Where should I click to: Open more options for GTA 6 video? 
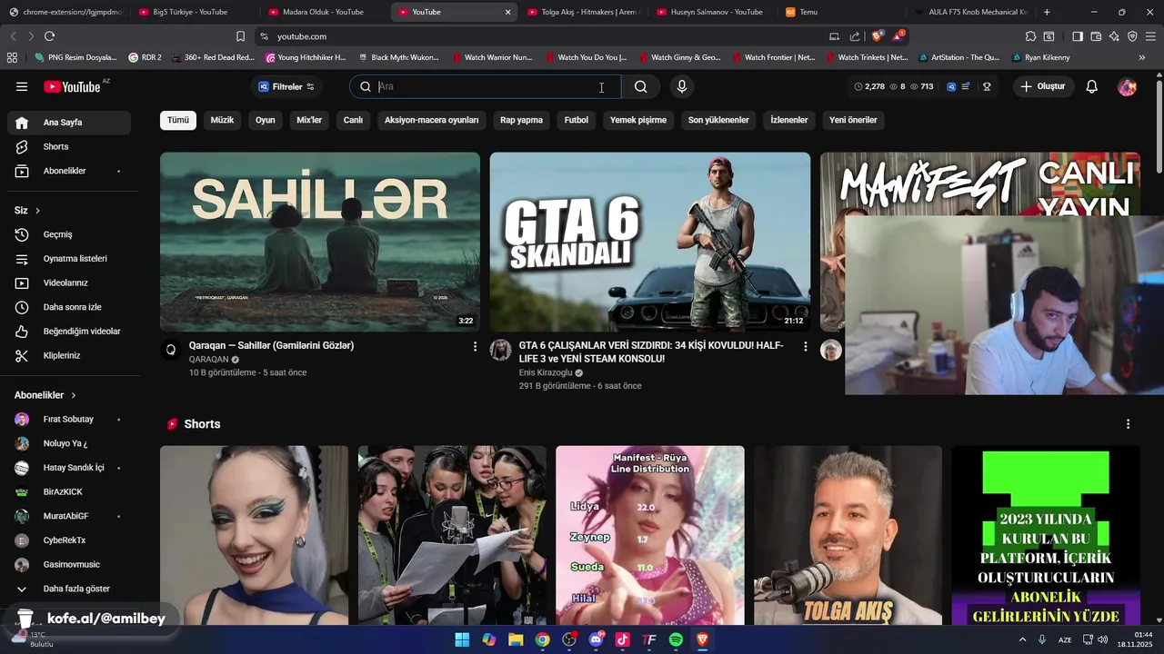[805, 346]
